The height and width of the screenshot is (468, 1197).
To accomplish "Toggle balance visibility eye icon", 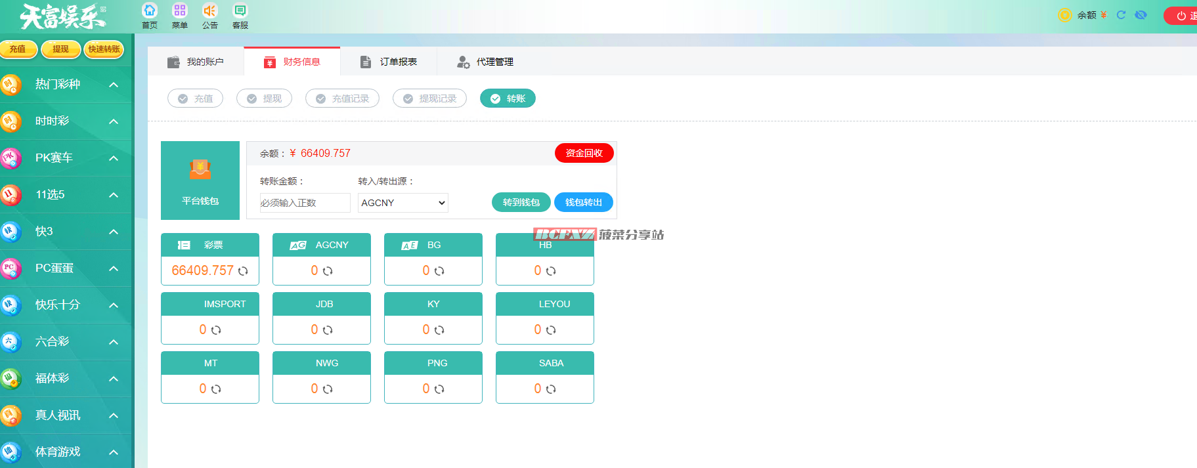I will pos(1141,15).
